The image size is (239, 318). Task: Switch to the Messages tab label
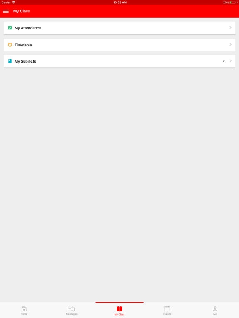pyautogui.click(x=72, y=314)
